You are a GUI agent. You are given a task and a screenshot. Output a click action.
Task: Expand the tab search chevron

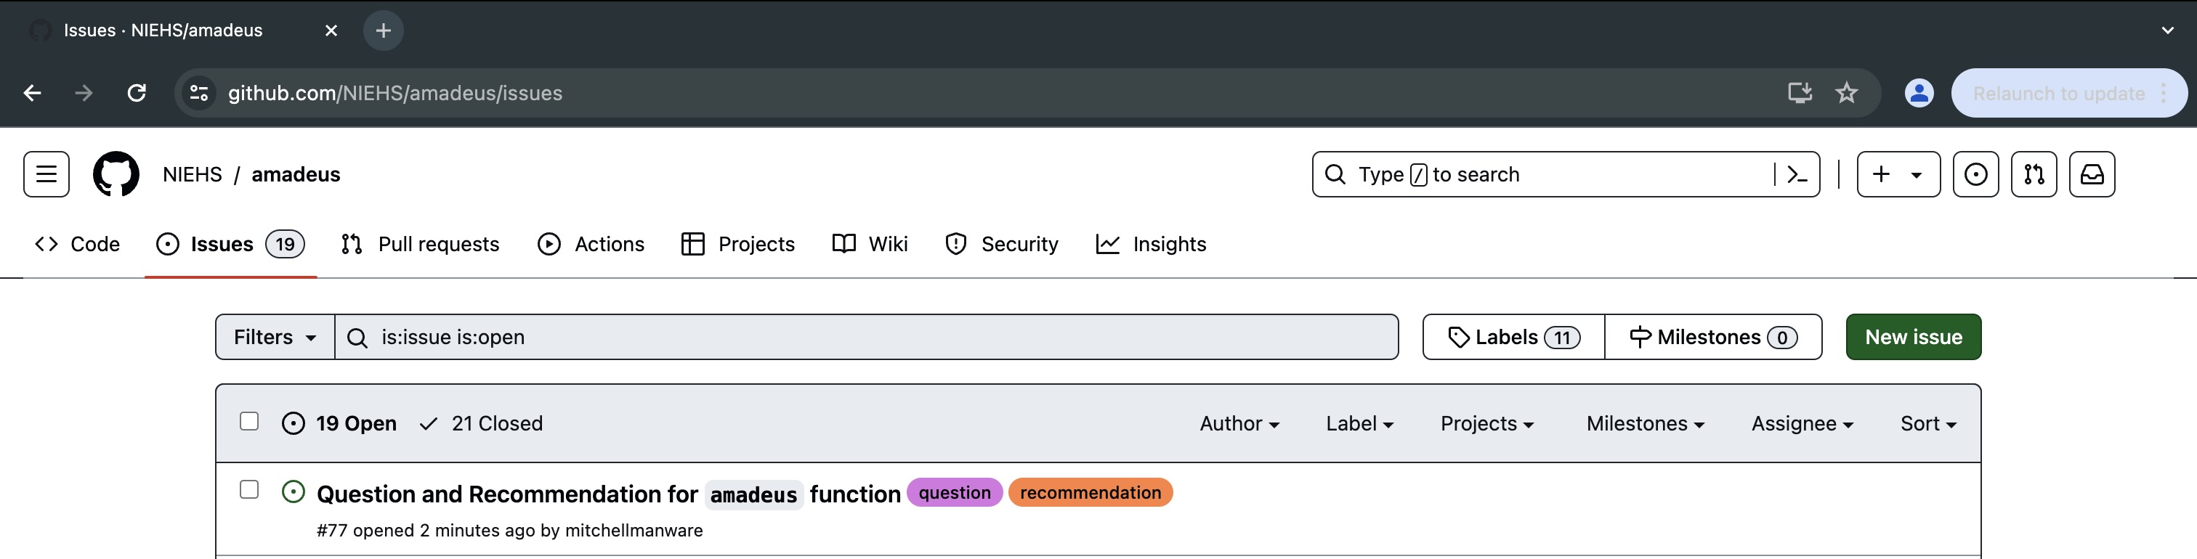(2167, 30)
